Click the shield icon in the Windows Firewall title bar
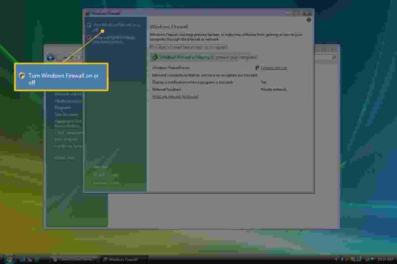The width and height of the screenshot is (397, 264). coord(87,13)
